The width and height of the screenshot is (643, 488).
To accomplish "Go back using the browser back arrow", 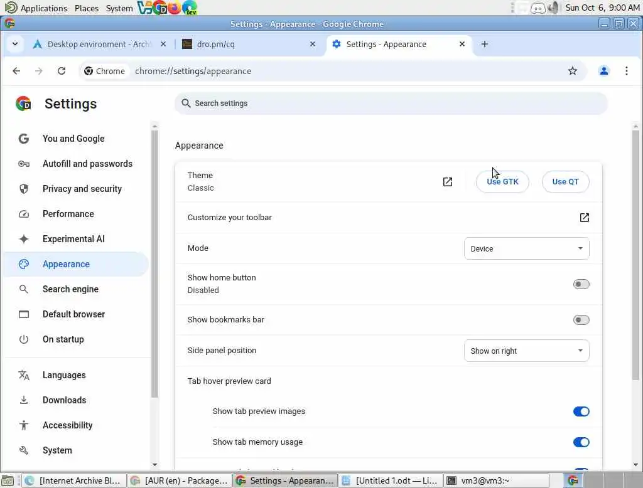I will [16, 71].
